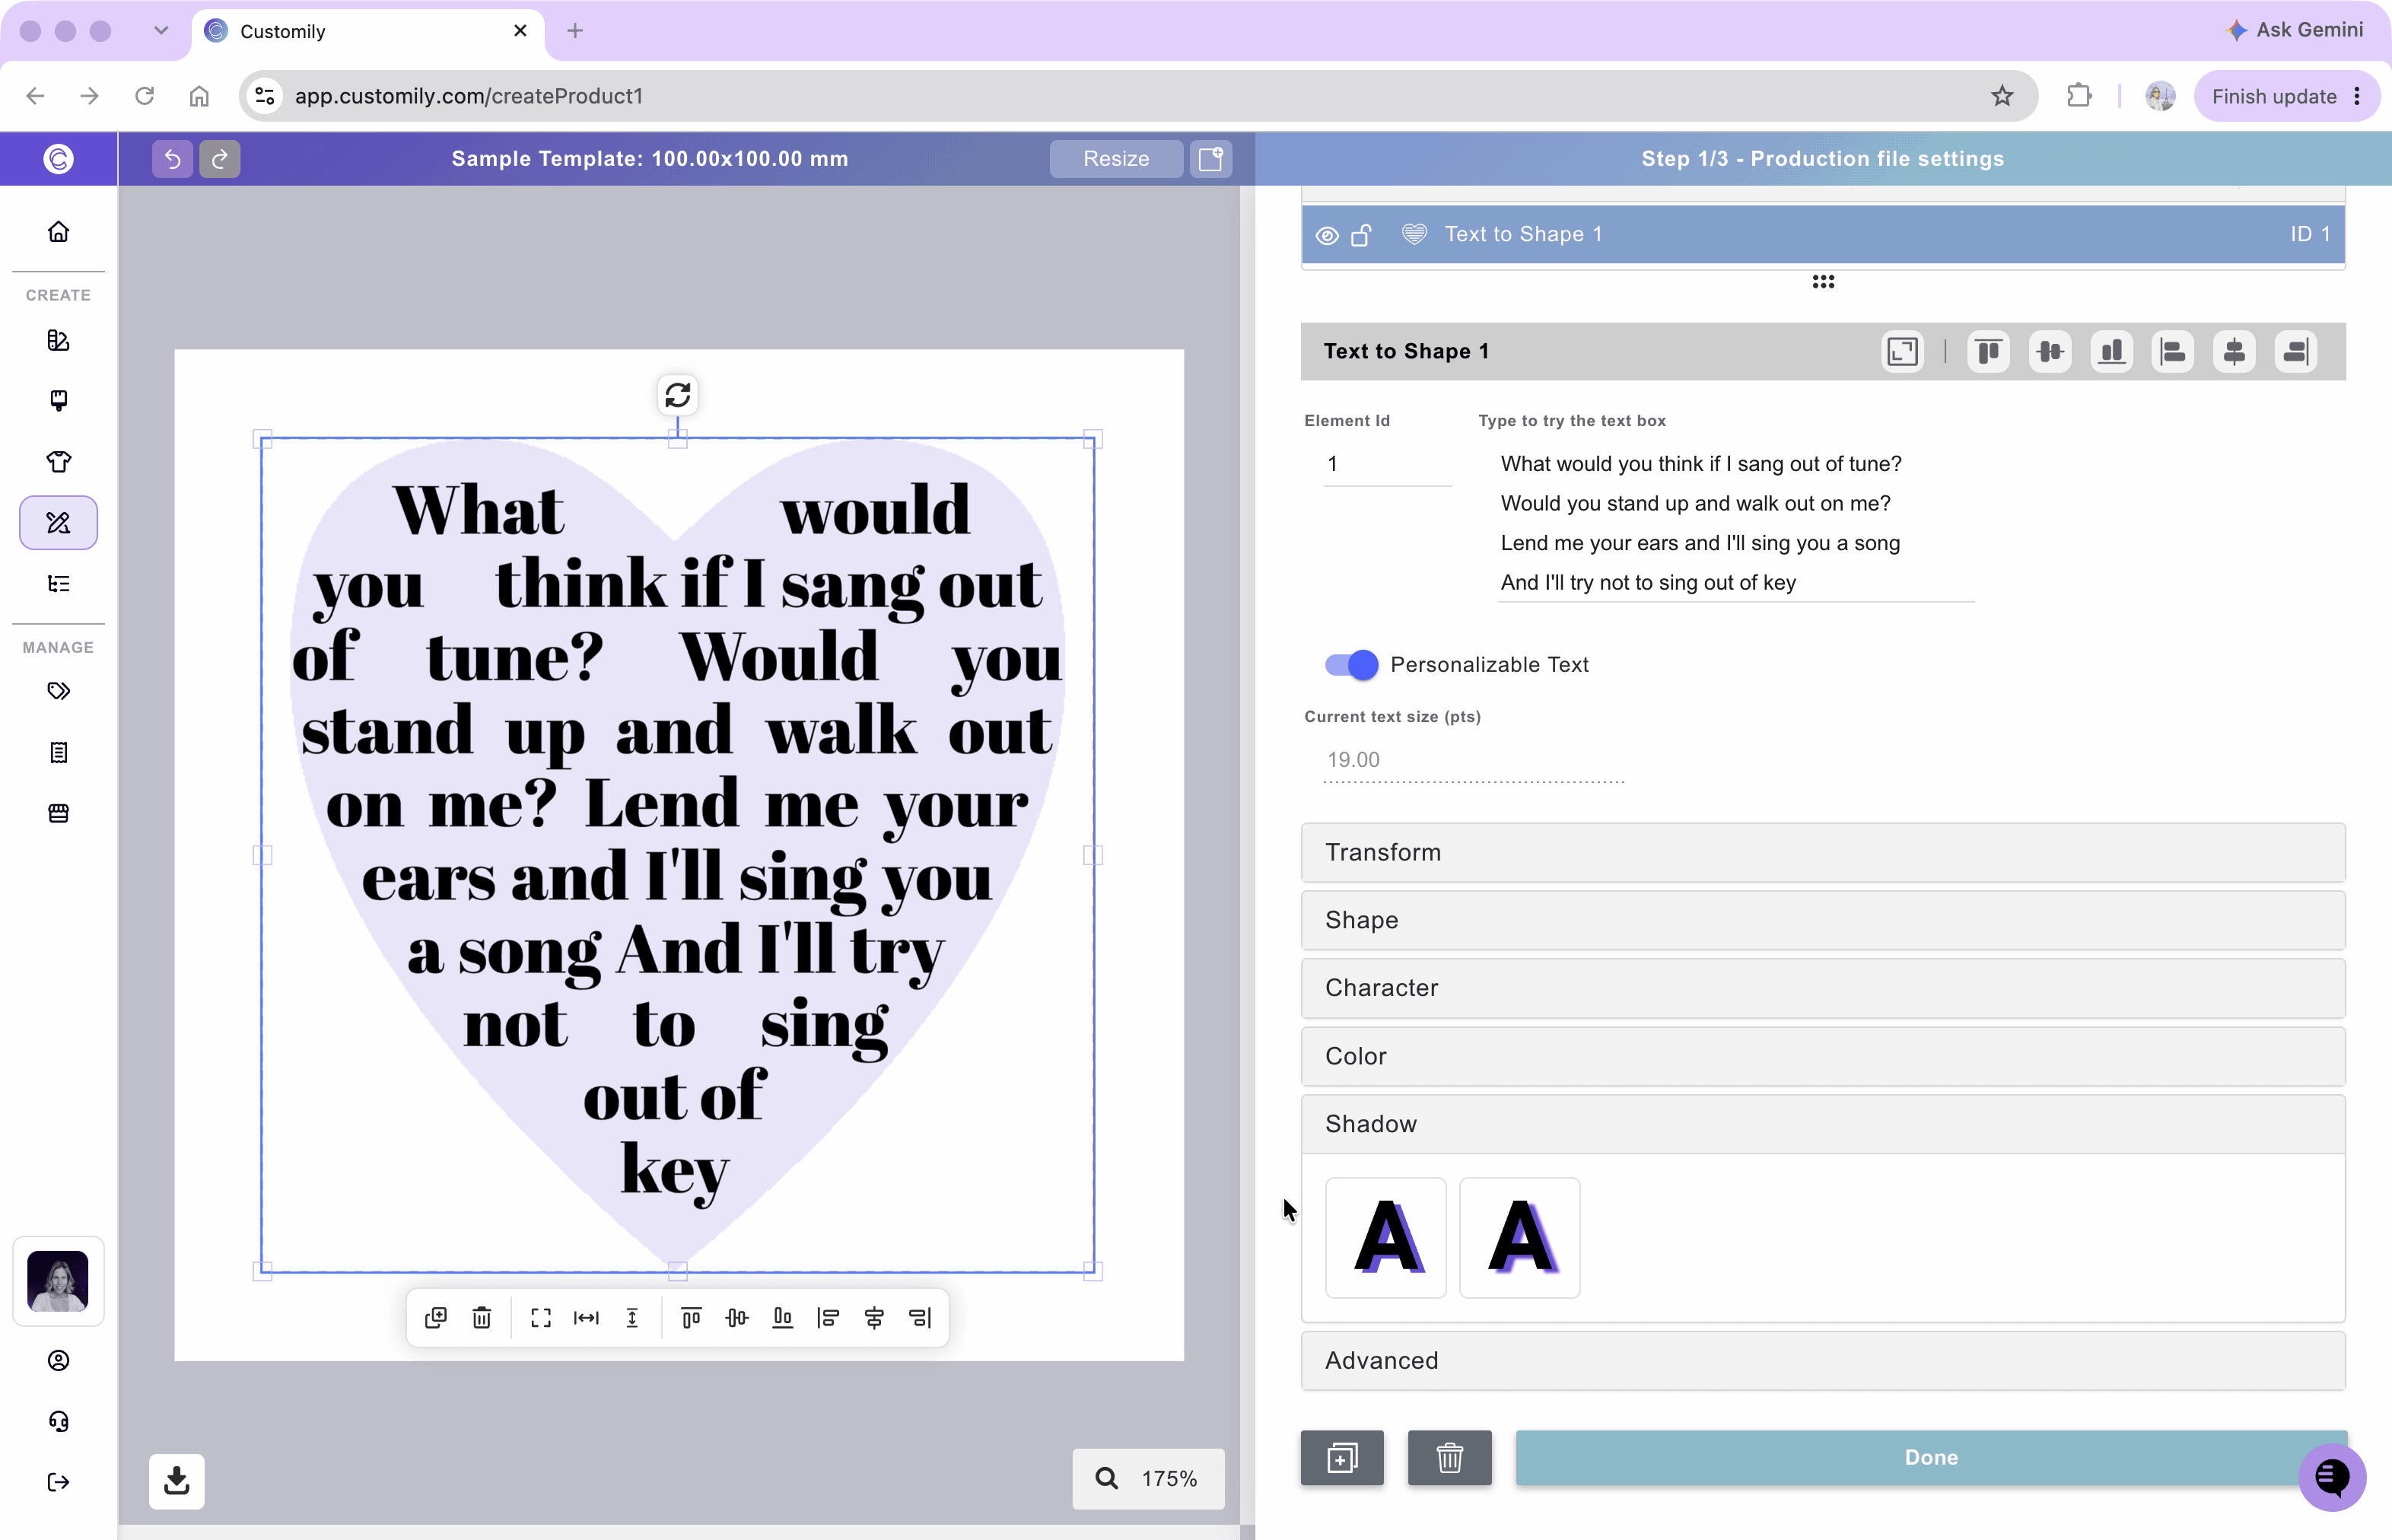Viewport: 2392px width, 1540px height.
Task: Toggle the lock on Text to Shape 1 layer
Action: pos(1361,235)
